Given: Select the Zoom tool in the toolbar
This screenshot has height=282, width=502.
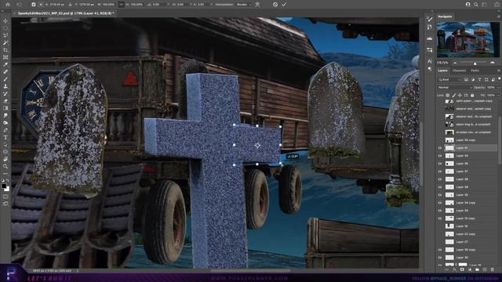Looking at the screenshot, I should (x=5, y=166).
